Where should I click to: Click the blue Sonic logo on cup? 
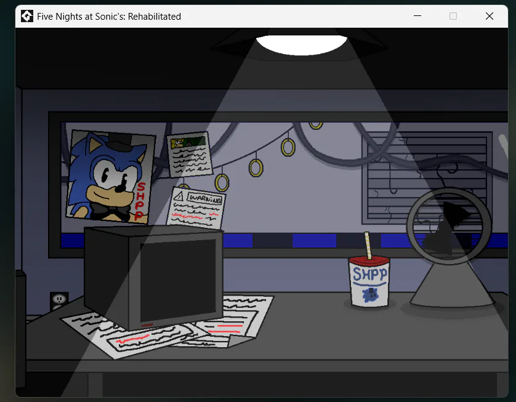coord(370,295)
